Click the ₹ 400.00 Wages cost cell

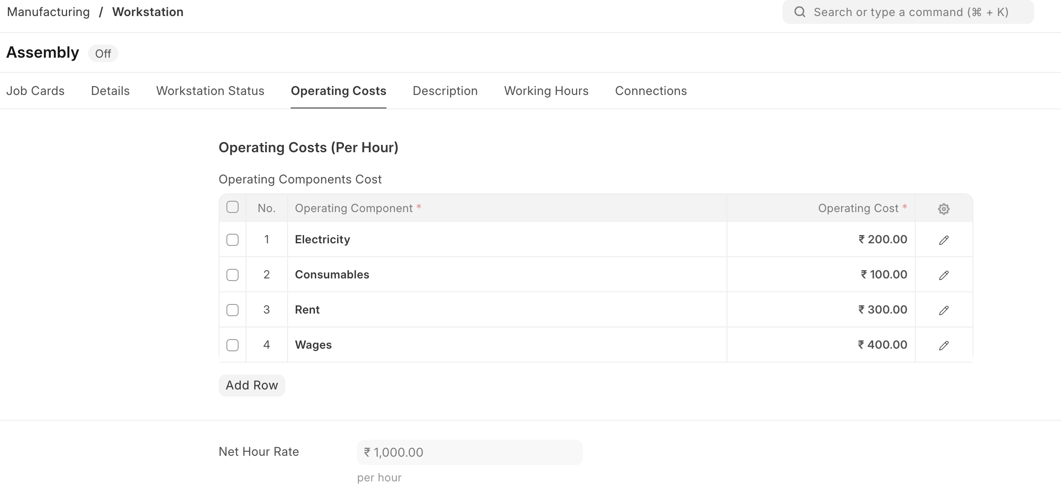coord(821,345)
